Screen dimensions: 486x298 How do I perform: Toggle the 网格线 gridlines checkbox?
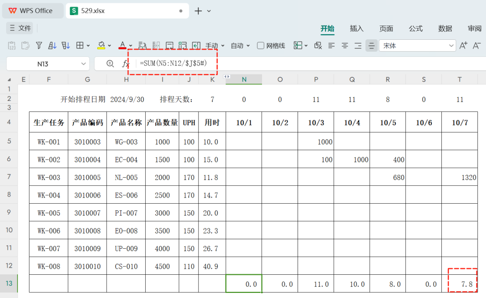pyautogui.click(x=261, y=46)
